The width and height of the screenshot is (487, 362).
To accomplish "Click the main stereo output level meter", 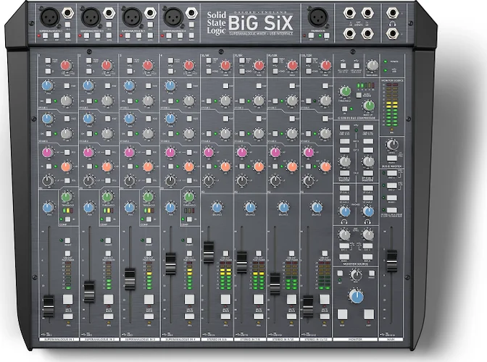I will (391, 106).
